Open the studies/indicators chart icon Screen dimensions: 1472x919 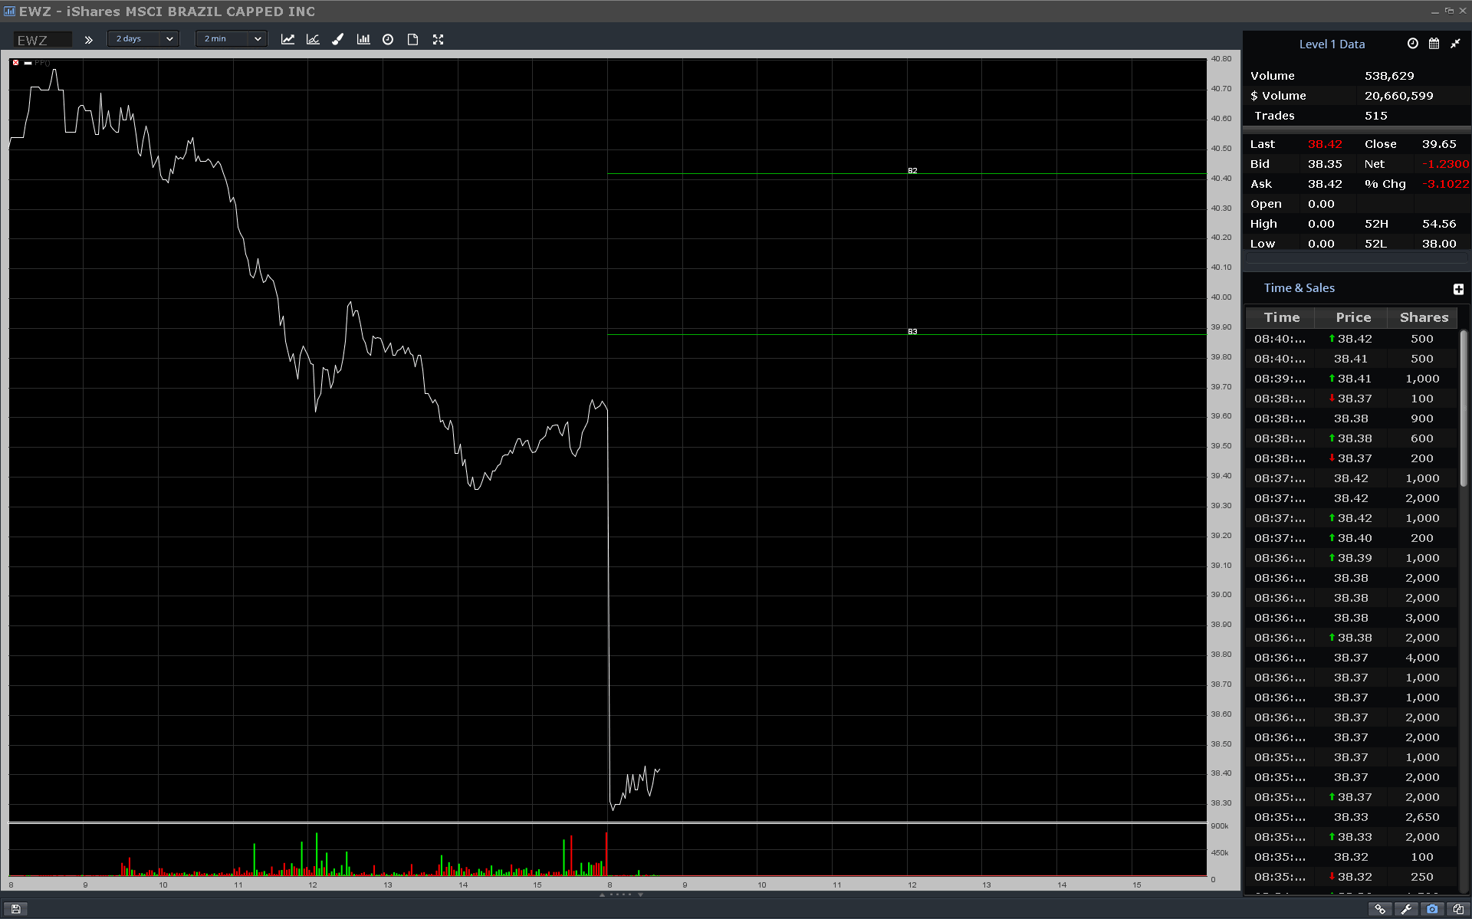[313, 39]
